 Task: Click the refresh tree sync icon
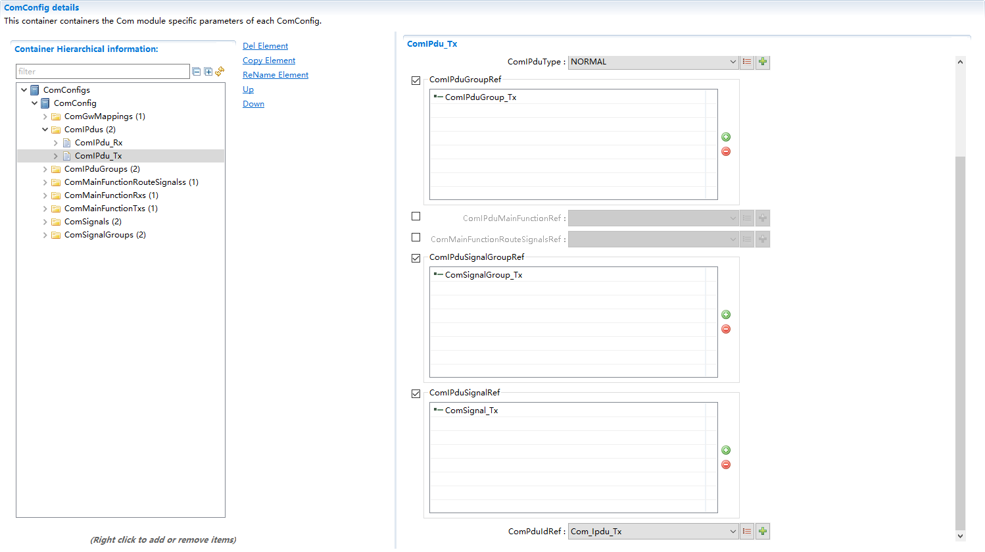pyautogui.click(x=220, y=71)
